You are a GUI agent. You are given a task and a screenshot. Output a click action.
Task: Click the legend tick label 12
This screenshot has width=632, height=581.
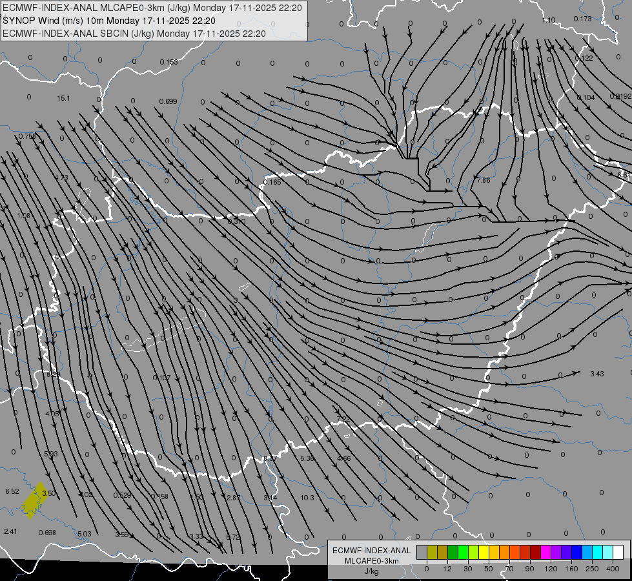[x=447, y=569]
